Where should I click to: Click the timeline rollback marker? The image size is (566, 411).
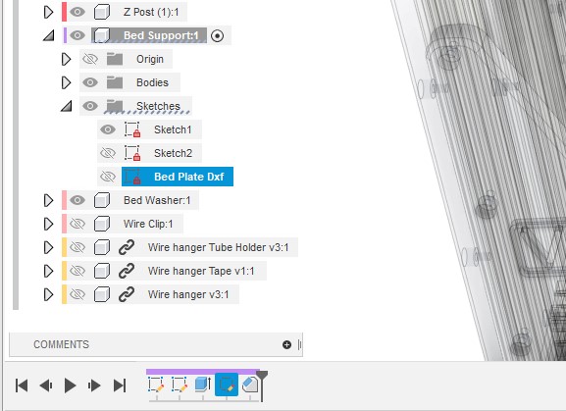[262, 385]
